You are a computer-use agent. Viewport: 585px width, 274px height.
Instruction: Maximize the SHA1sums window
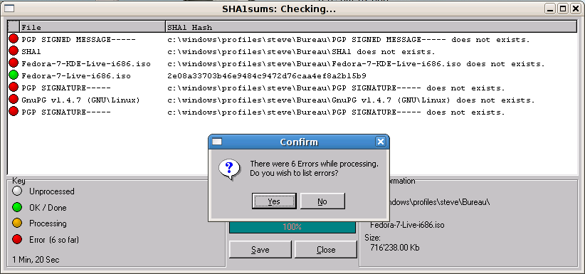click(x=563, y=9)
